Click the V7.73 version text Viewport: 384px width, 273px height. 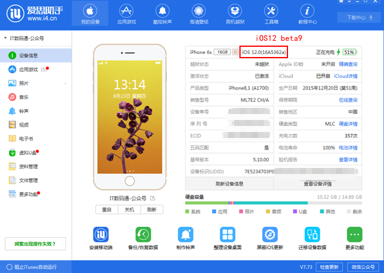306,267
